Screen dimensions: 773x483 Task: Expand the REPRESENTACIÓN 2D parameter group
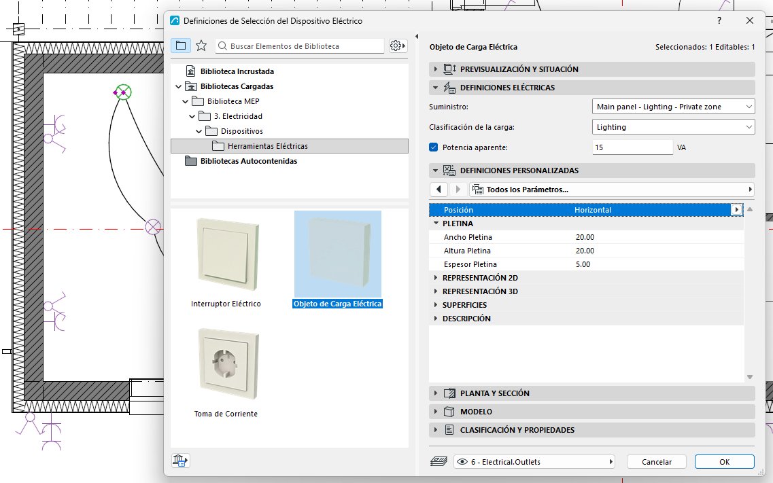pos(436,278)
